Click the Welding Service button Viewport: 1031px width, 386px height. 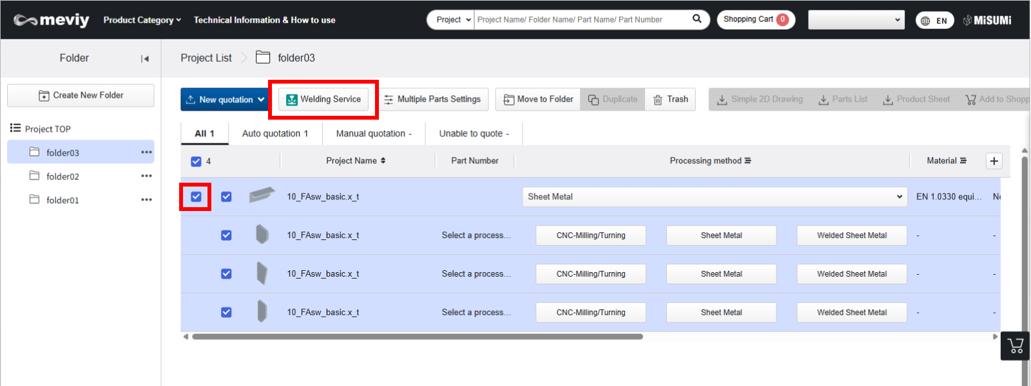[x=323, y=99]
